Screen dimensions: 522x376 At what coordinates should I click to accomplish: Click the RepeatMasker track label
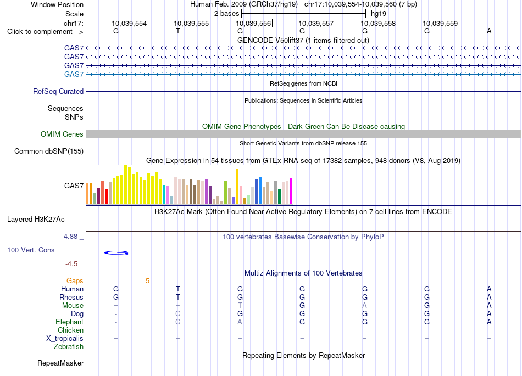(x=60, y=363)
